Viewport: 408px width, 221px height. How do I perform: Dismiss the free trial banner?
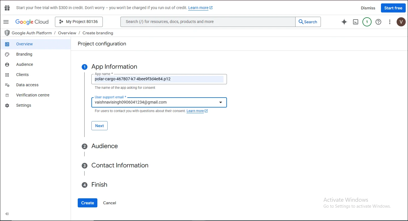click(x=368, y=8)
